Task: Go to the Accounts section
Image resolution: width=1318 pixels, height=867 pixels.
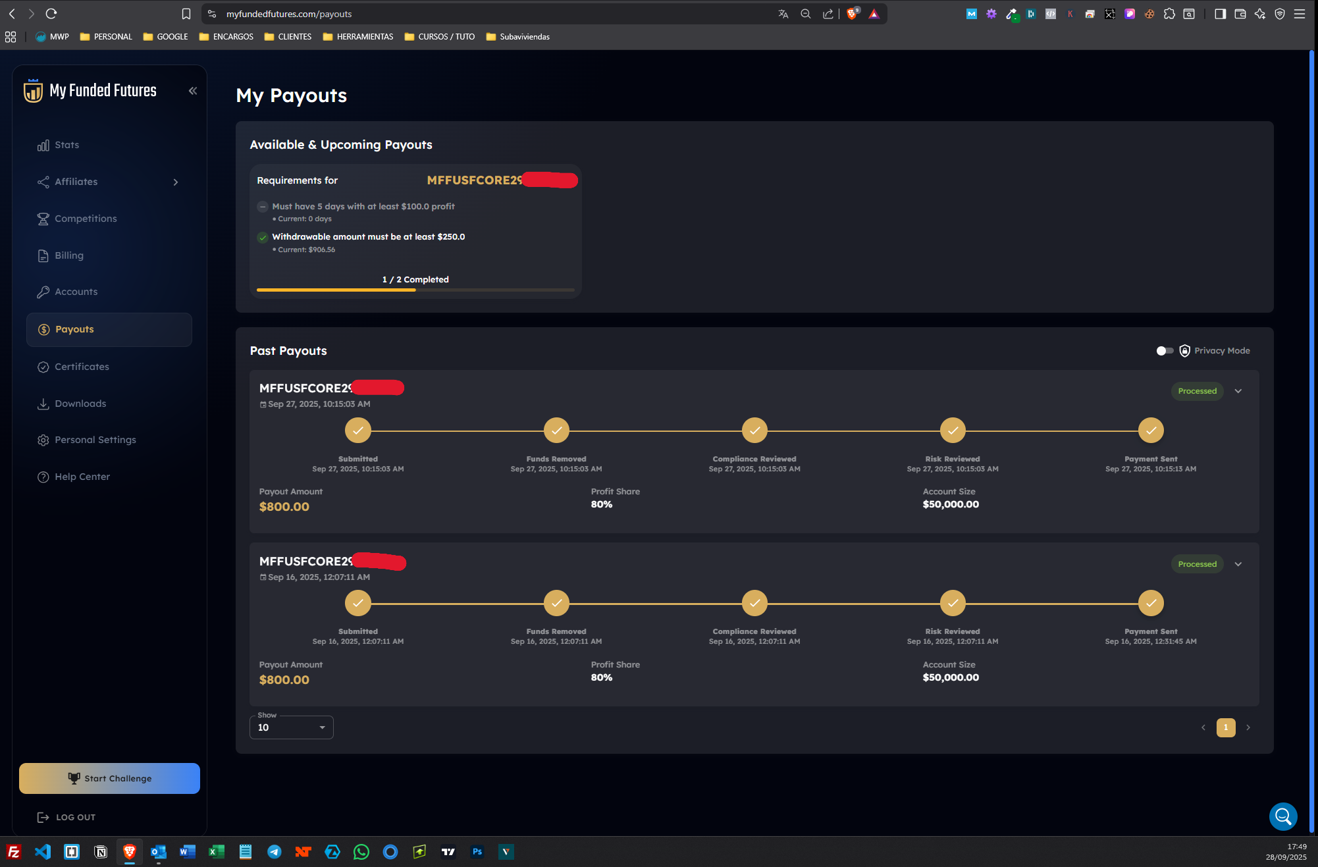Action: [x=76, y=292]
